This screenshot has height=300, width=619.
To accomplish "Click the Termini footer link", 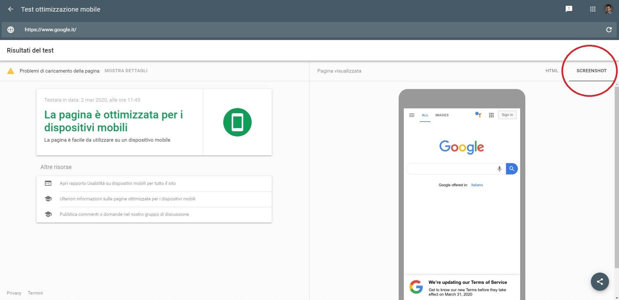I will 35,293.
